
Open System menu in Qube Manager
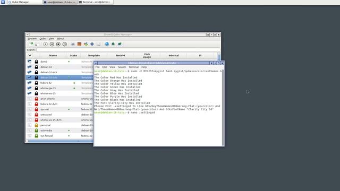32,39
